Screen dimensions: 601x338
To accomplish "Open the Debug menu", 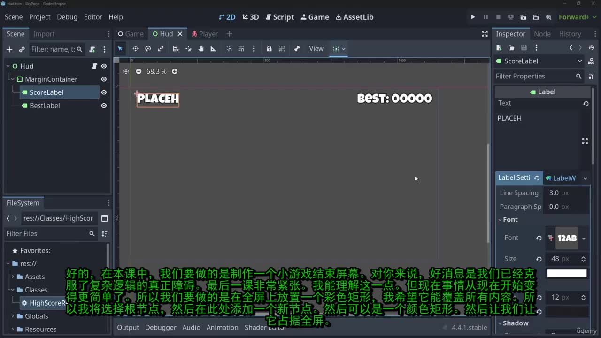I will pos(67,17).
